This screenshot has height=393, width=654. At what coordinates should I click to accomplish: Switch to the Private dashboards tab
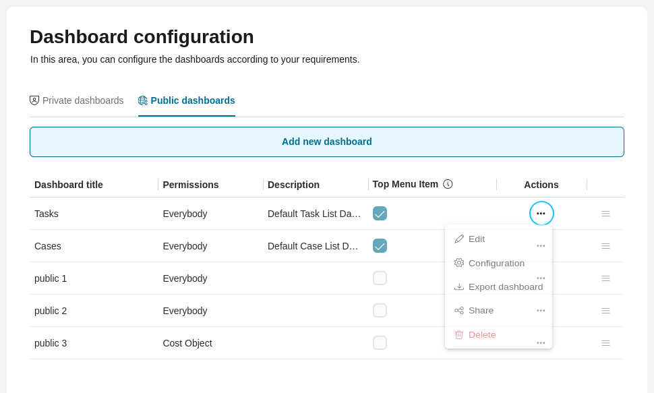76,100
